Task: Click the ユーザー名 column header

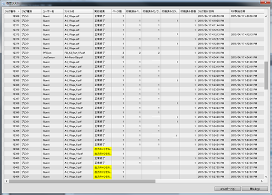Action: tap(53, 11)
